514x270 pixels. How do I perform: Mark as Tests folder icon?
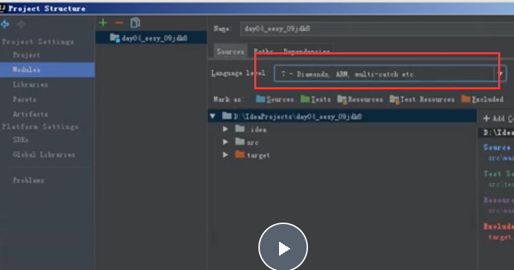(305, 99)
